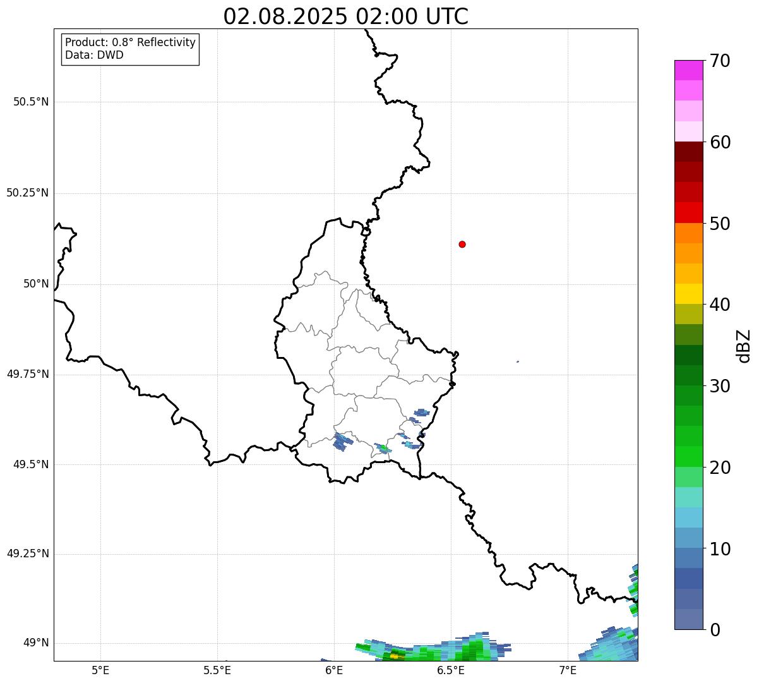Click the 50.25°N latitude label
759x683 pixels.
point(28,193)
